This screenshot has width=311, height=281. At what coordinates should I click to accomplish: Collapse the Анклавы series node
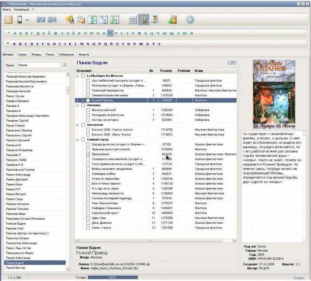(78, 105)
